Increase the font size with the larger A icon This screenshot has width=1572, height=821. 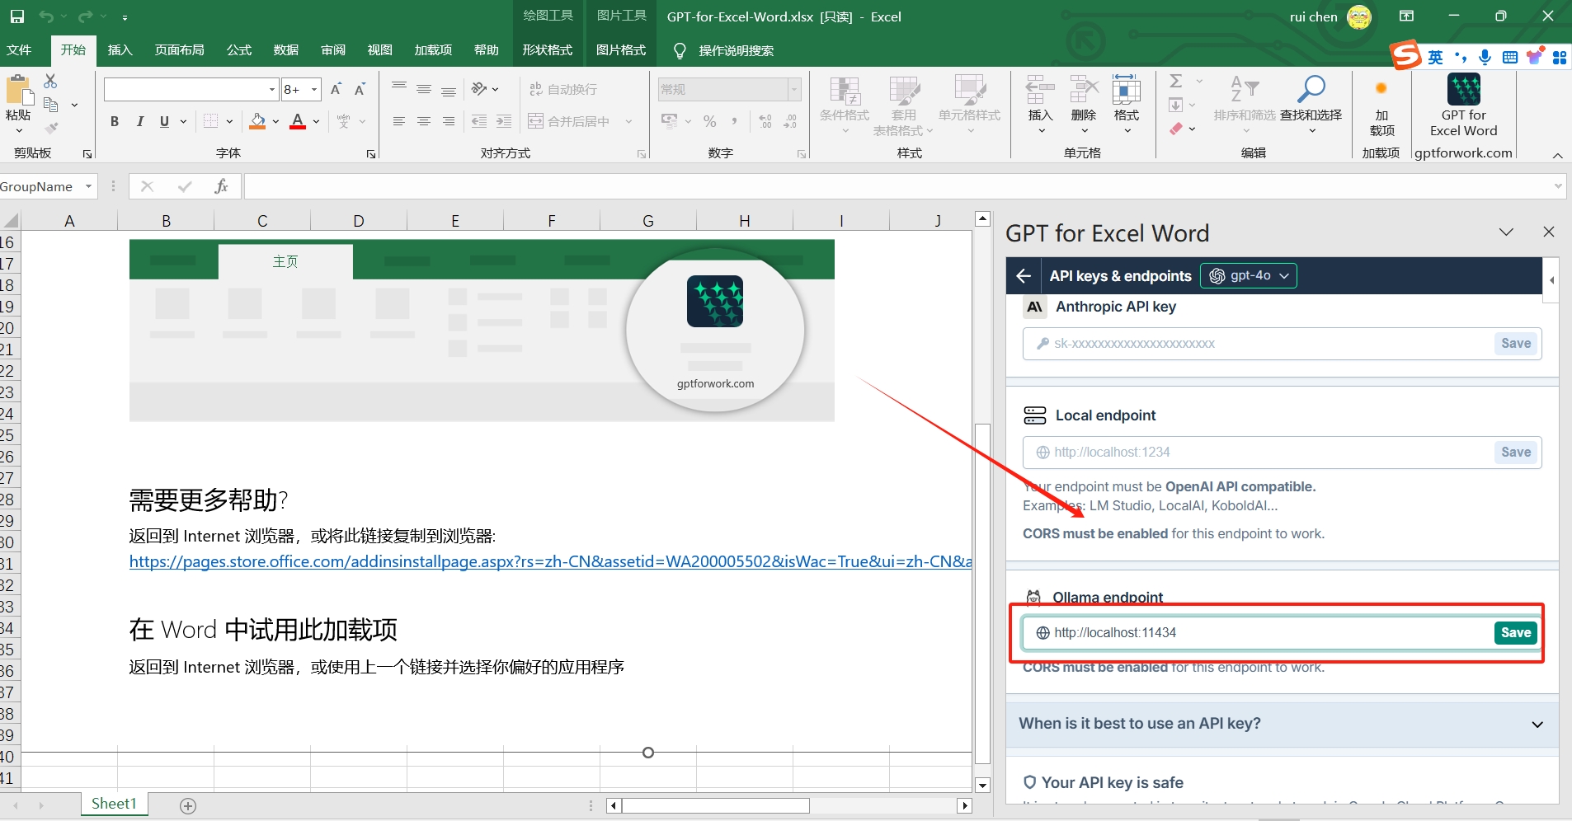coord(336,89)
